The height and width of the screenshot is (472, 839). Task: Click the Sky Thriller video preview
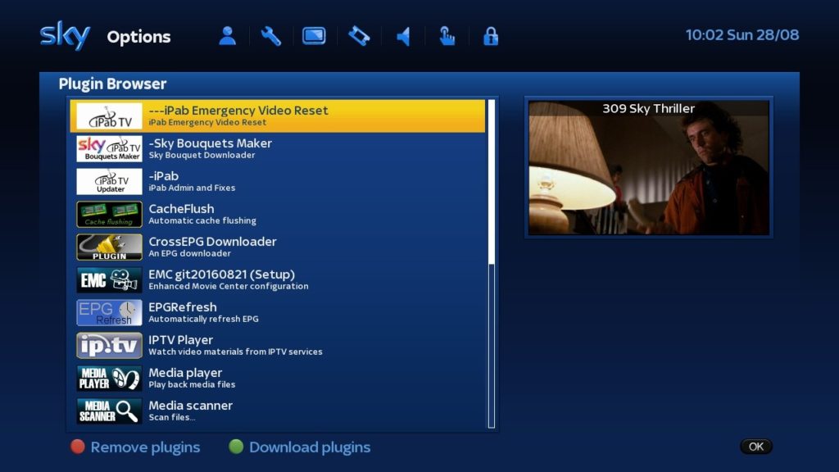tap(648, 169)
